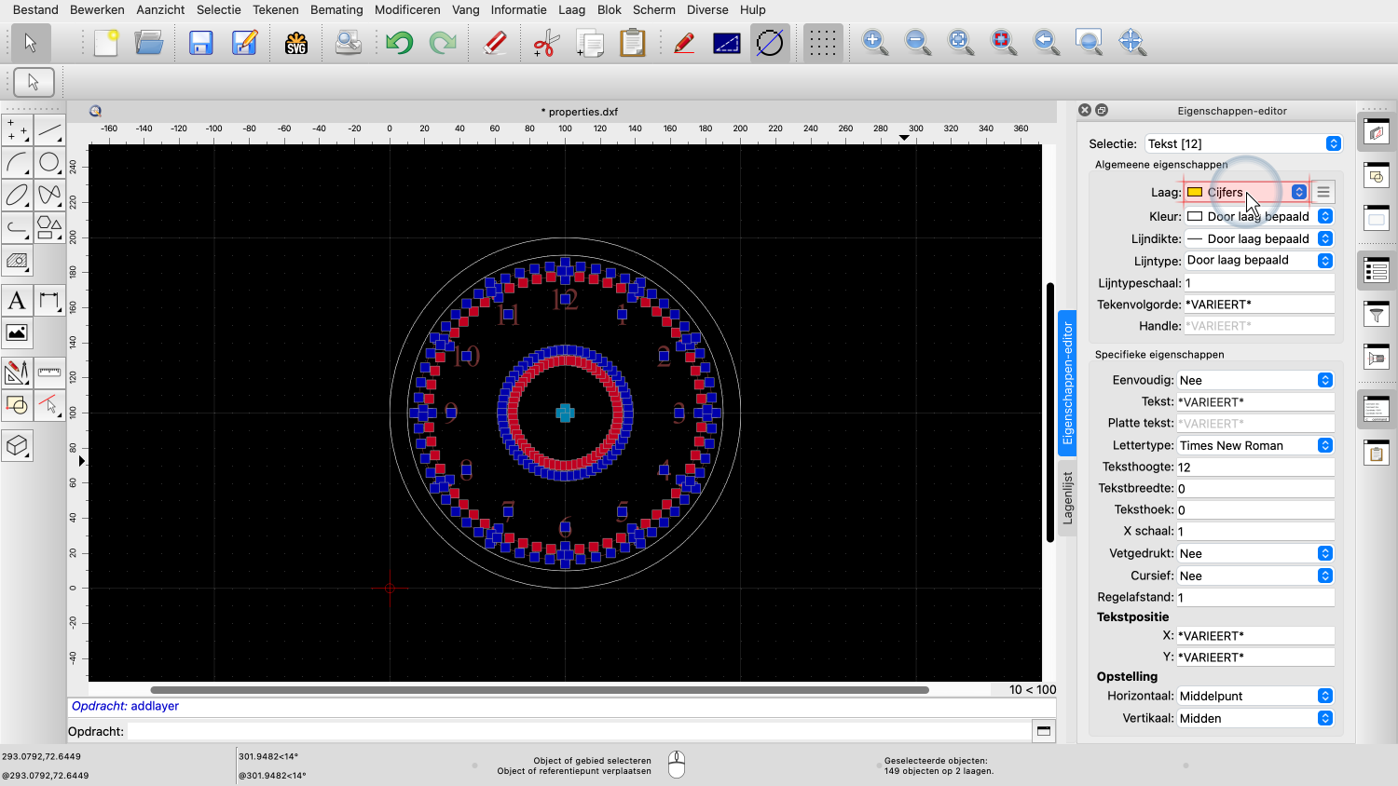Toggle the grid display button
The image size is (1398, 786).
tap(822, 43)
